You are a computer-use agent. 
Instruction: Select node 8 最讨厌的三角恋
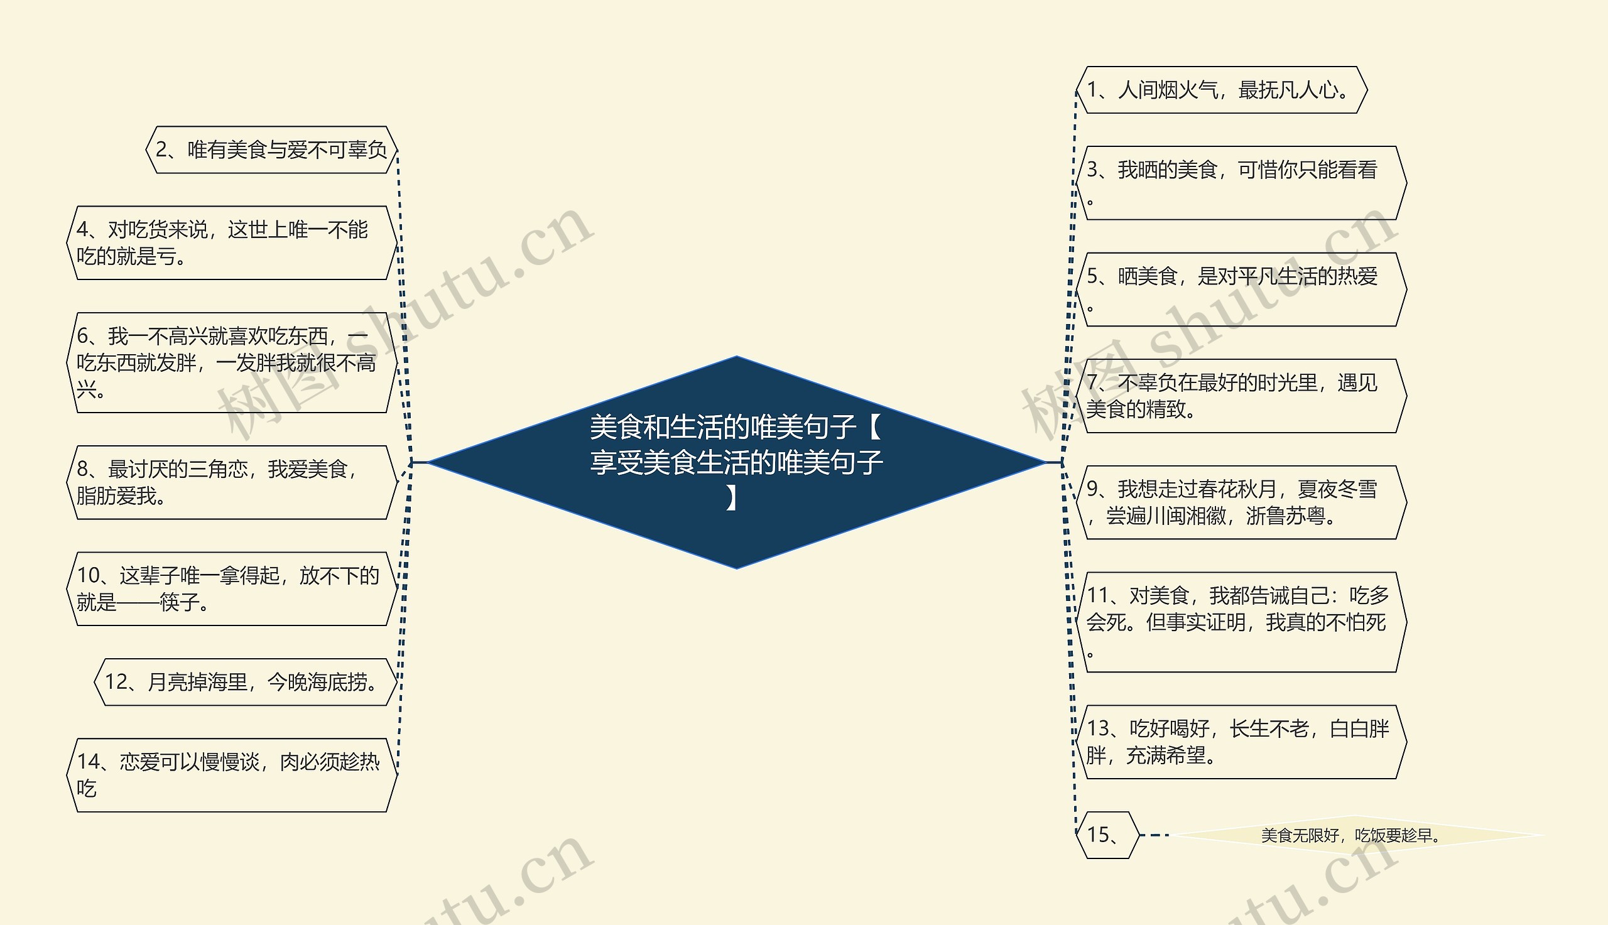232,483
